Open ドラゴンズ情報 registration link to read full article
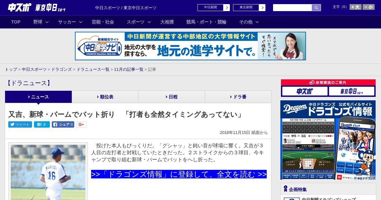 pos(179,174)
